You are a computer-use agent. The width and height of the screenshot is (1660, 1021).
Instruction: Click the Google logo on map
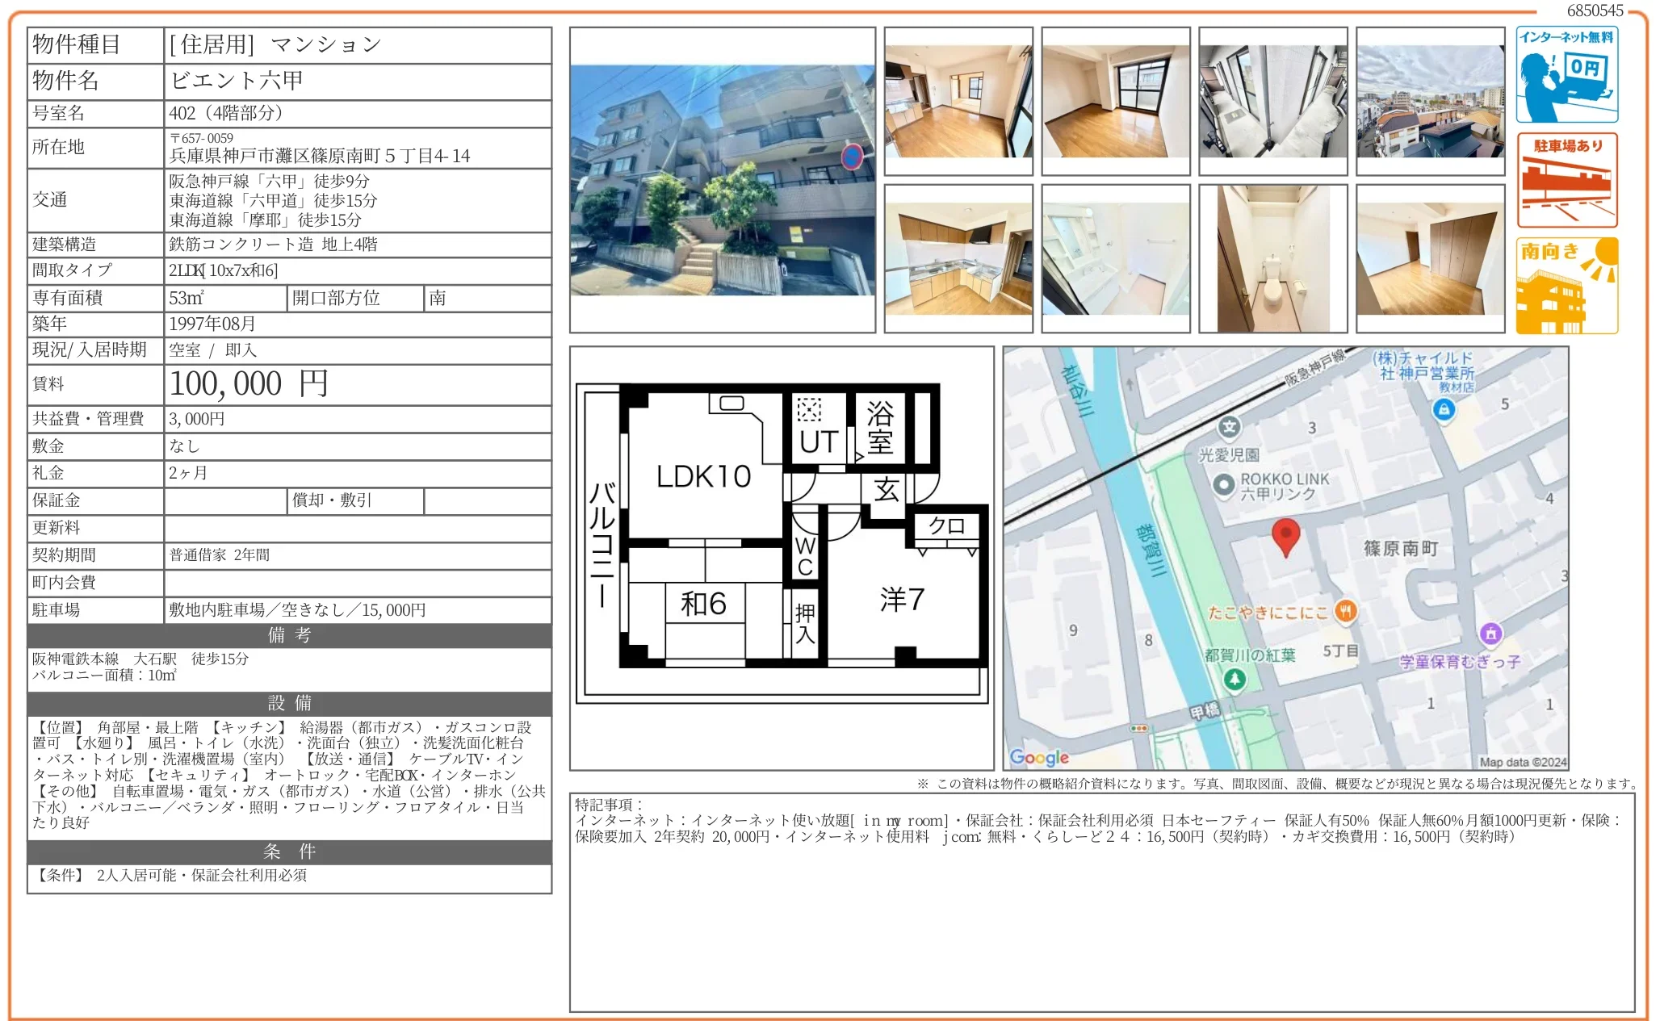1038,757
